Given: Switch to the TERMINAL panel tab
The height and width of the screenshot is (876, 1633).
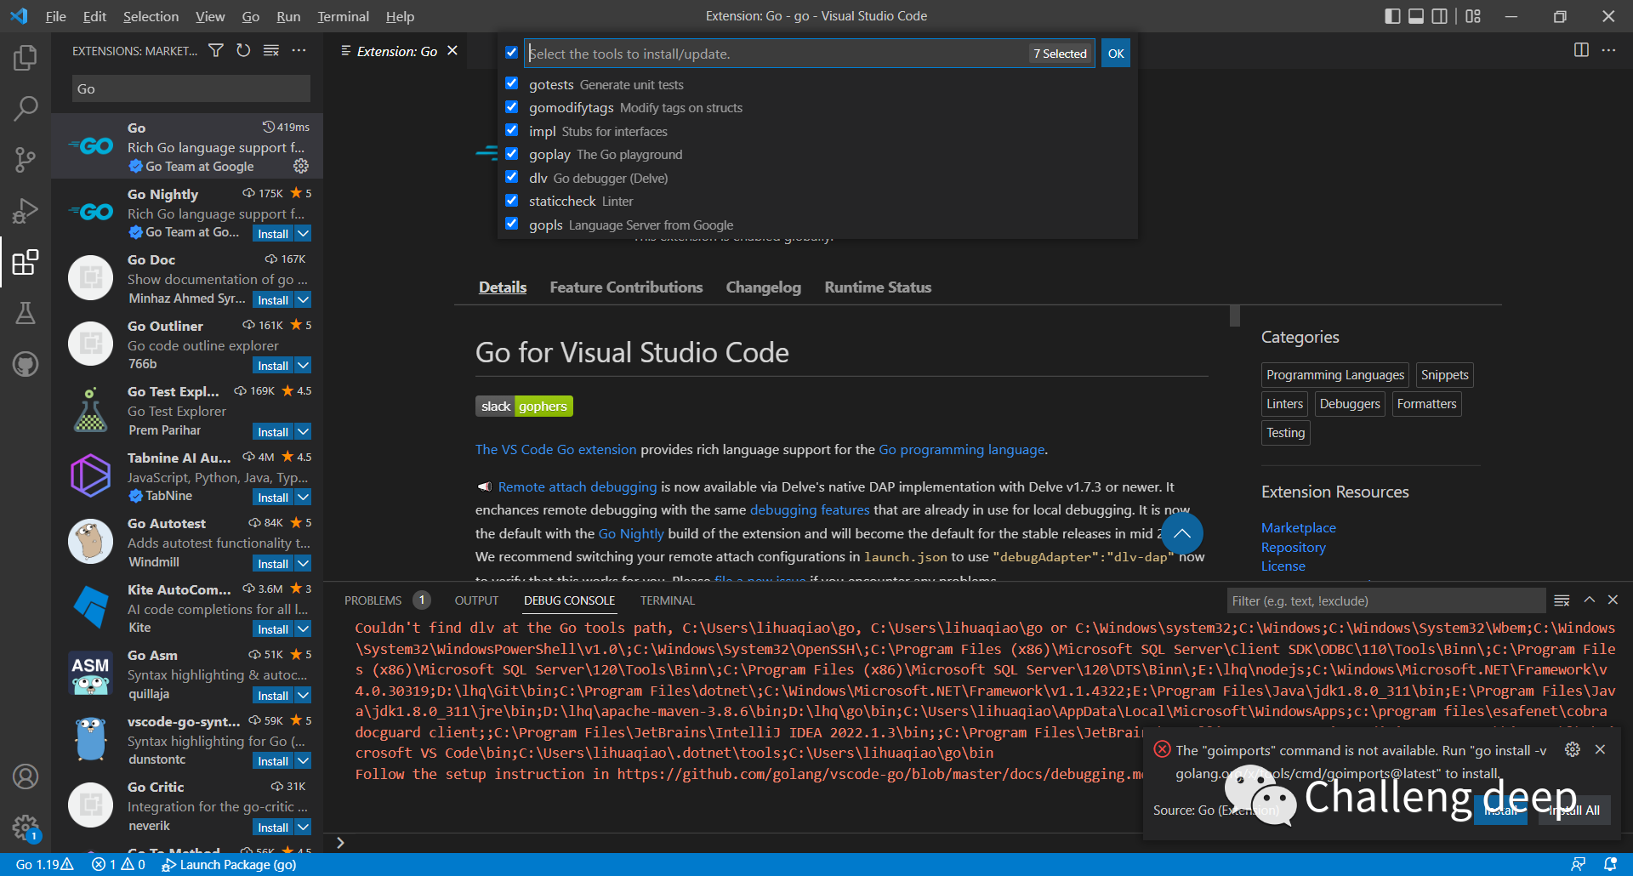Looking at the screenshot, I should coord(667,600).
